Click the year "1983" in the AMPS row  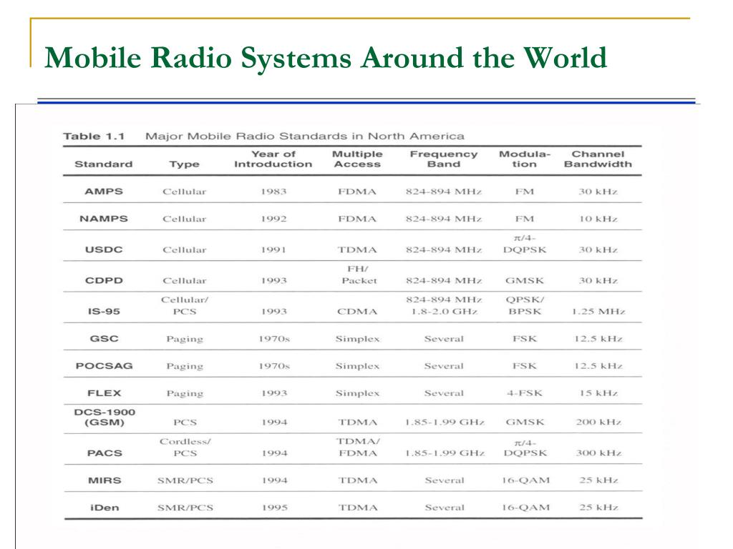(x=273, y=192)
